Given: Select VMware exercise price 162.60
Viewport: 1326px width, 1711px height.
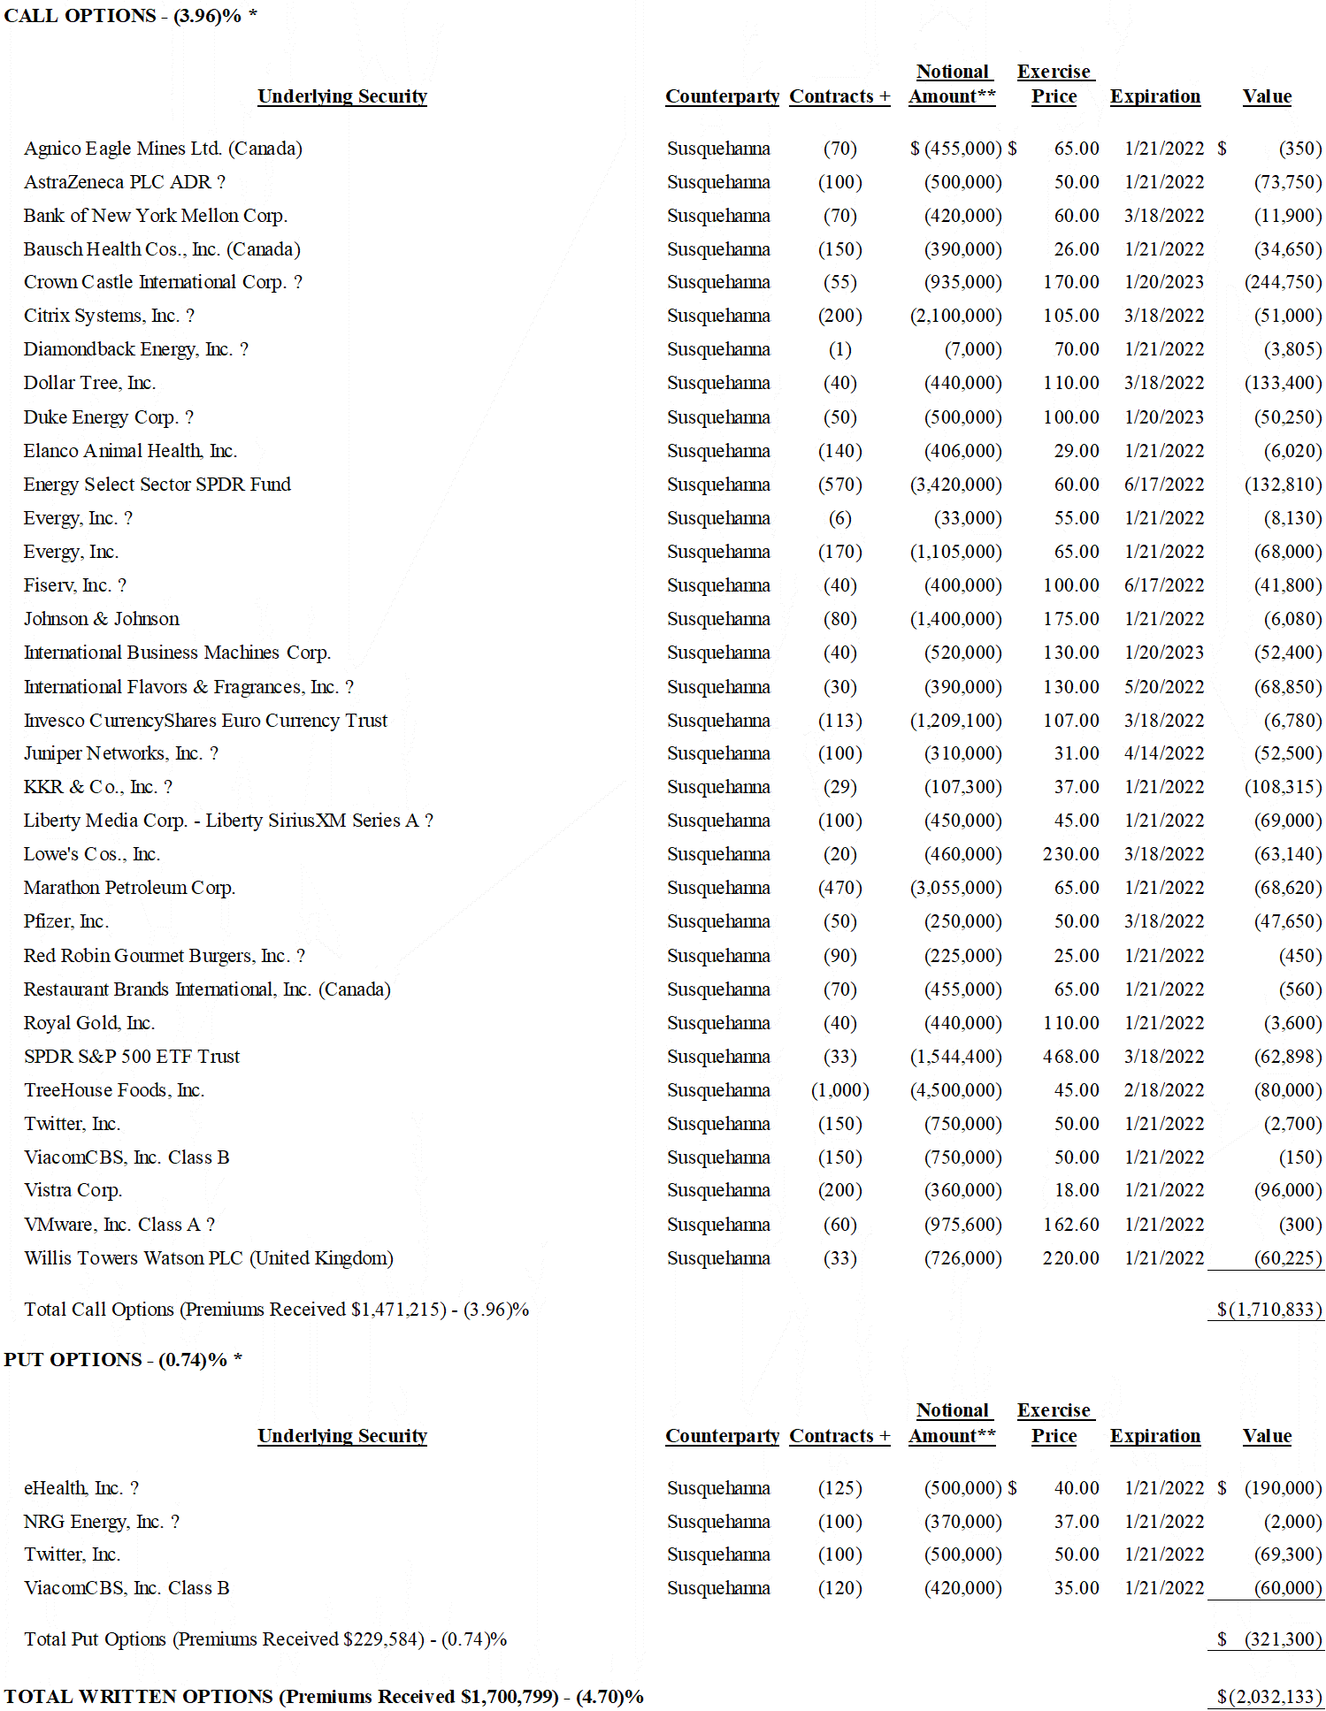Looking at the screenshot, I should click(x=1070, y=1225).
